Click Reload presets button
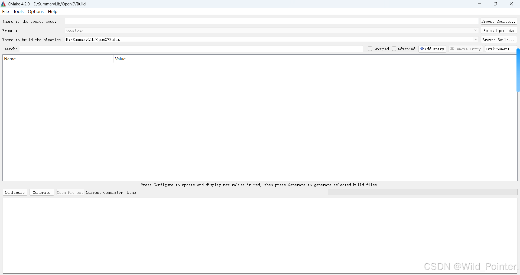The width and height of the screenshot is (520, 275). coord(499,31)
